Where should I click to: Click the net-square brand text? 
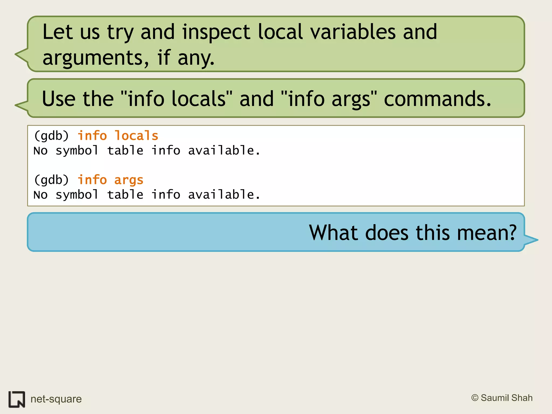pyautogui.click(x=56, y=399)
